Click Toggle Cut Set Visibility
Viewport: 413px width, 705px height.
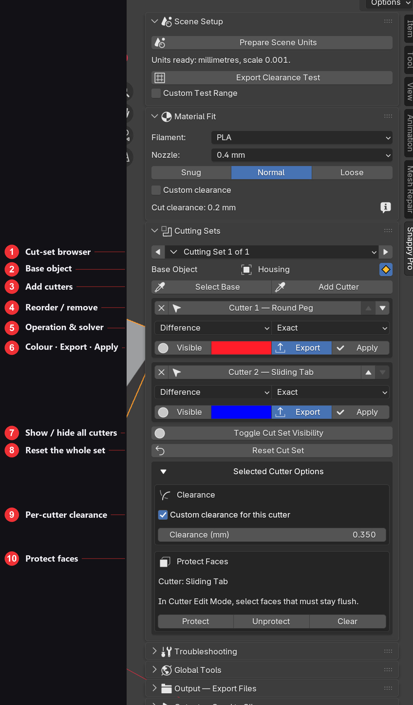click(x=272, y=433)
